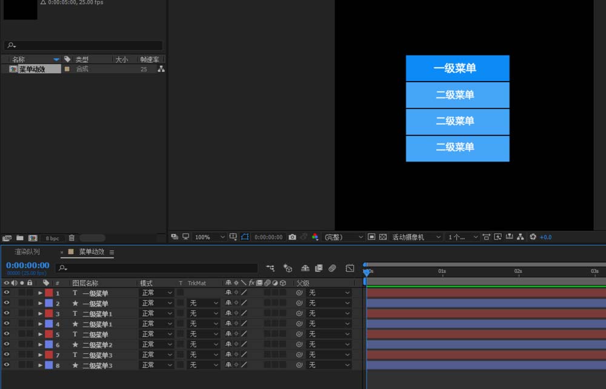The image size is (606, 389).
Task: Open TrkMat dropdown for layer 2
Action: point(203,303)
